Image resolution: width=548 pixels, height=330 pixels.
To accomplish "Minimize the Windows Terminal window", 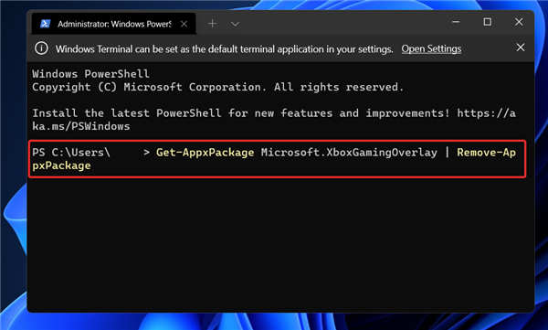I will (x=456, y=22).
